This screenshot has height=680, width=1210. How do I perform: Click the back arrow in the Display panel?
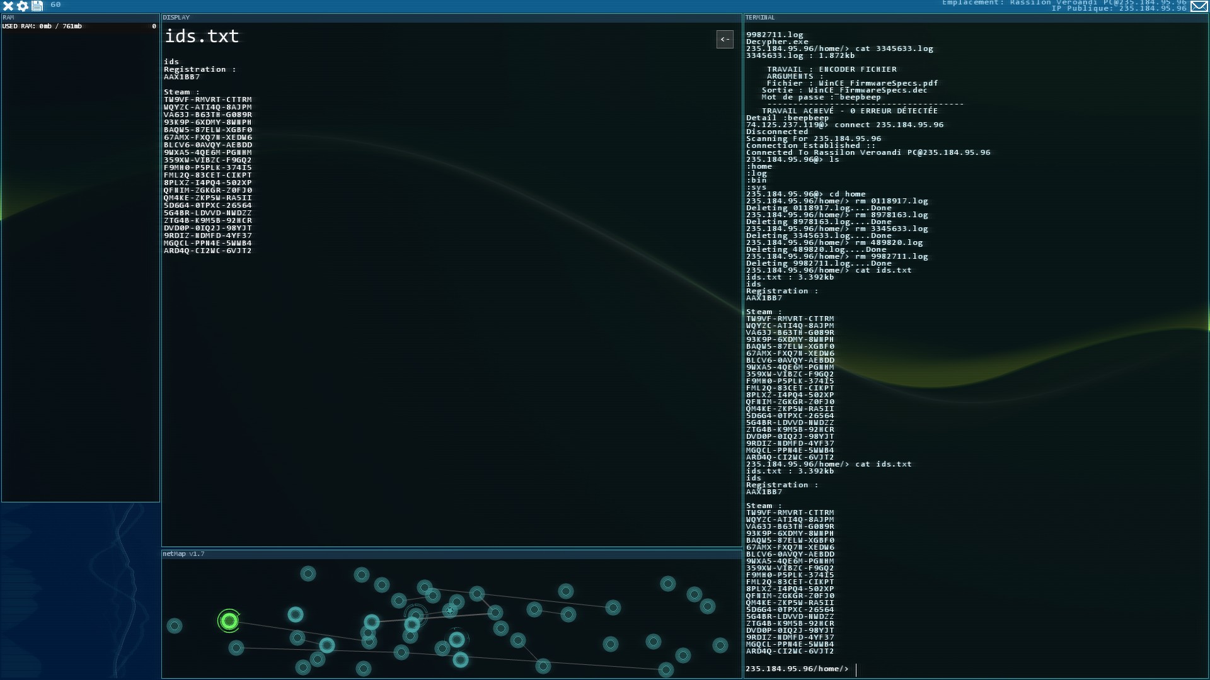725,39
